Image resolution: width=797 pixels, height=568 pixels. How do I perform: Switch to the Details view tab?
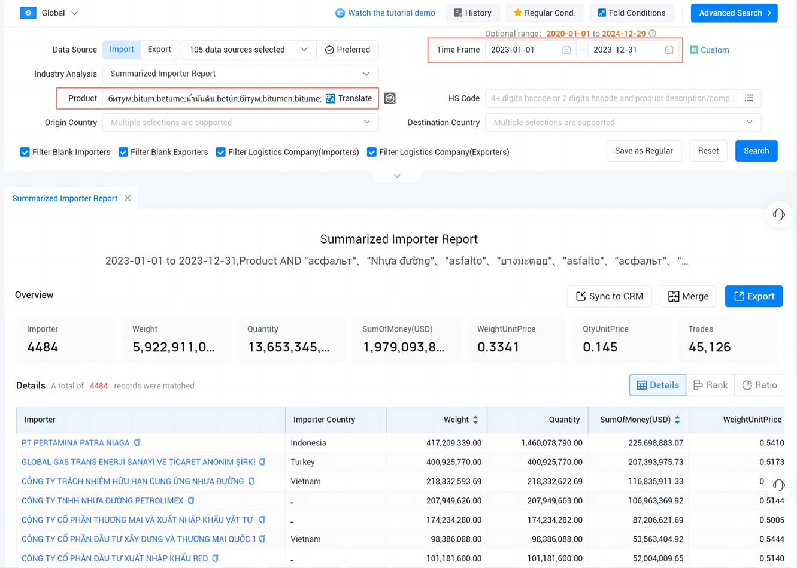pyautogui.click(x=657, y=385)
